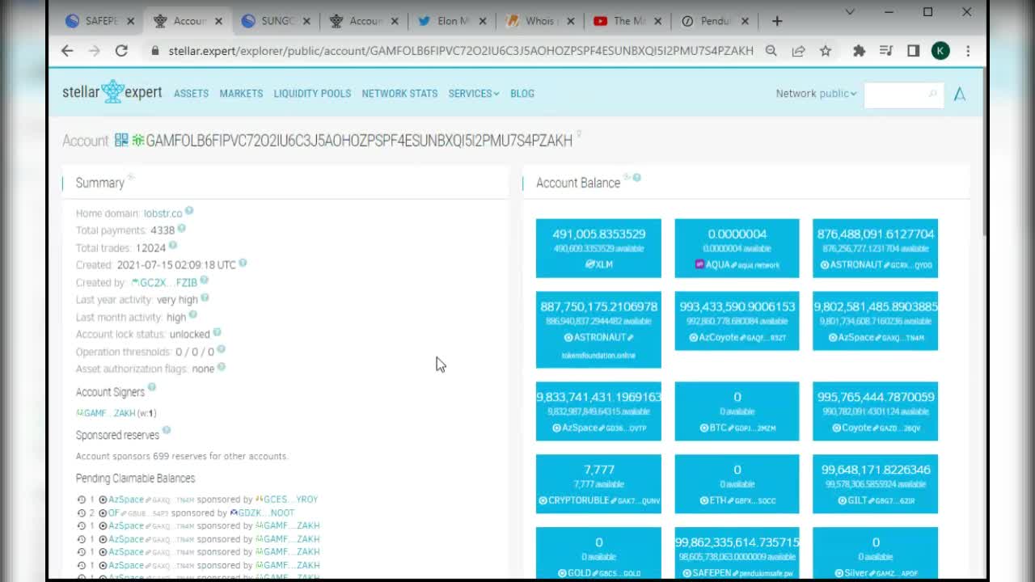Click the BTC balance tile
This screenshot has height=582, width=1035.
pos(737,411)
